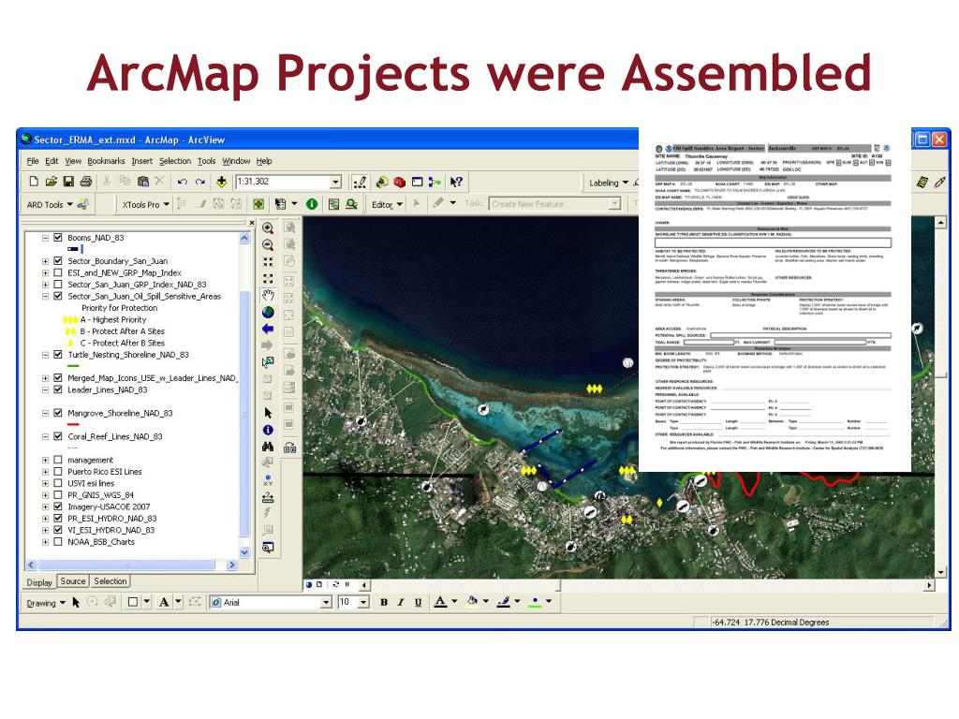Open the Labeling dropdown menu
Screen dimensions: 959x719
pyautogui.click(x=609, y=183)
